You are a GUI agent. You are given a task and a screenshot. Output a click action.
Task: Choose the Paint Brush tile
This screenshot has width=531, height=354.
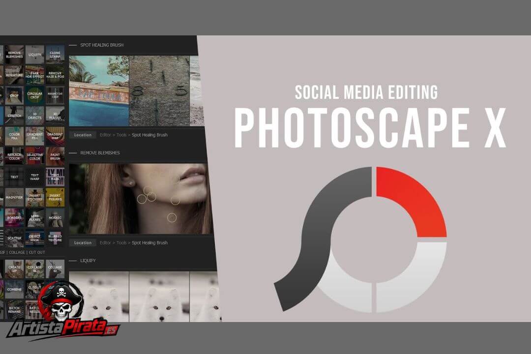point(55,156)
